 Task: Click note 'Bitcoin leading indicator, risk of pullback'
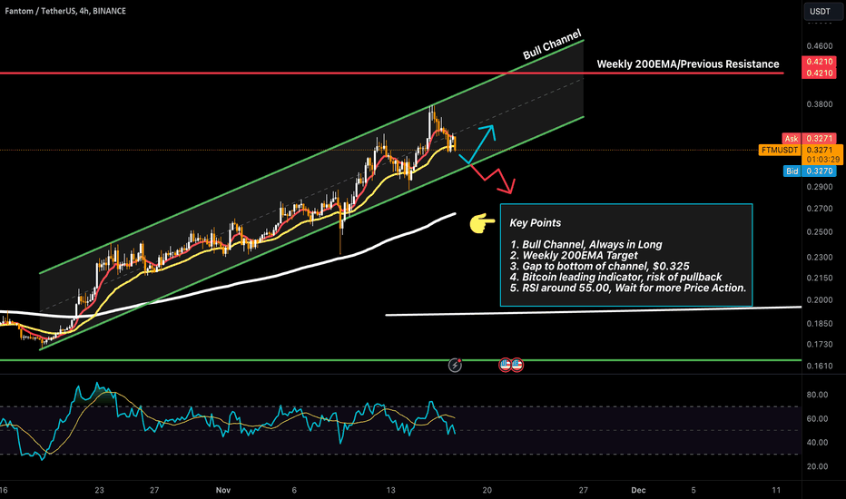(x=615, y=277)
